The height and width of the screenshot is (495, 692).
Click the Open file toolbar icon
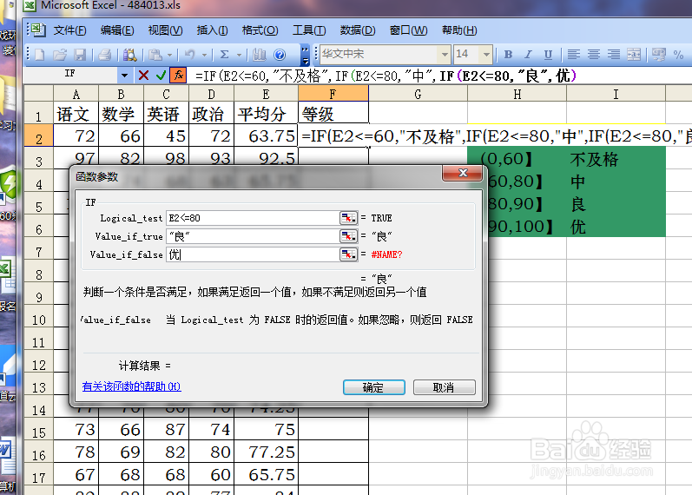click(x=60, y=55)
